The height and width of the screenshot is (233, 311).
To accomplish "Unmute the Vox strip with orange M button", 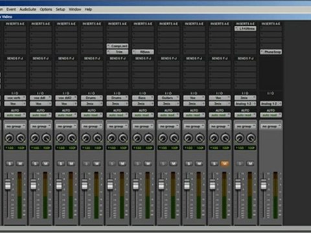I will pyautogui.click(x=225, y=164).
